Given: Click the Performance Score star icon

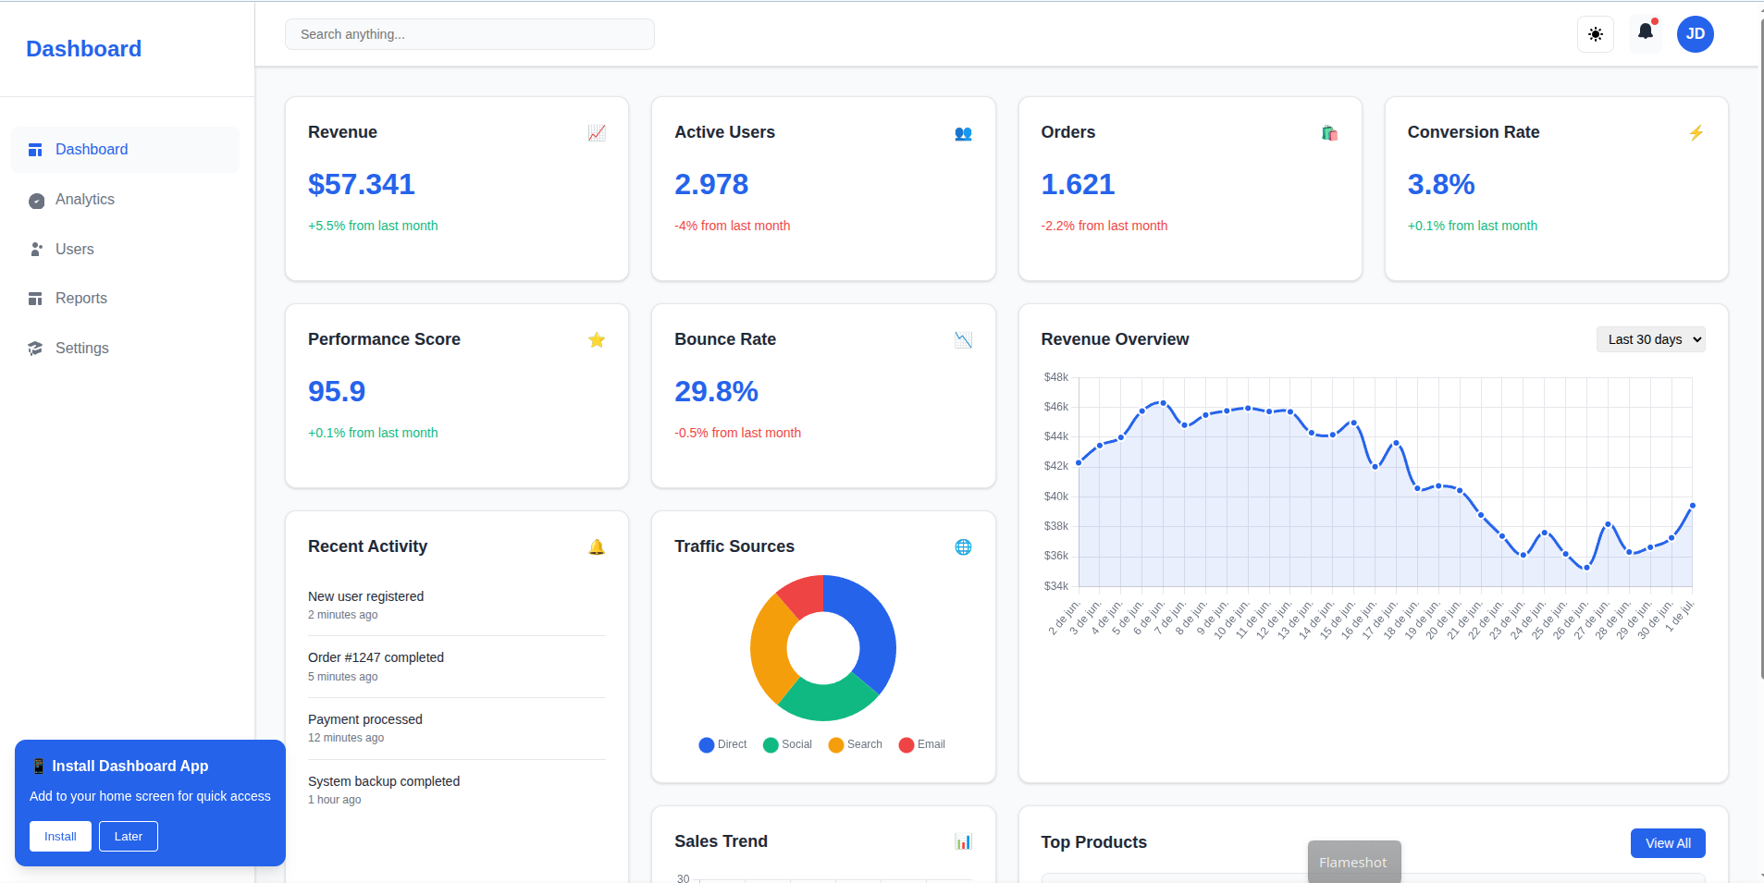Looking at the screenshot, I should pyautogui.click(x=597, y=340).
